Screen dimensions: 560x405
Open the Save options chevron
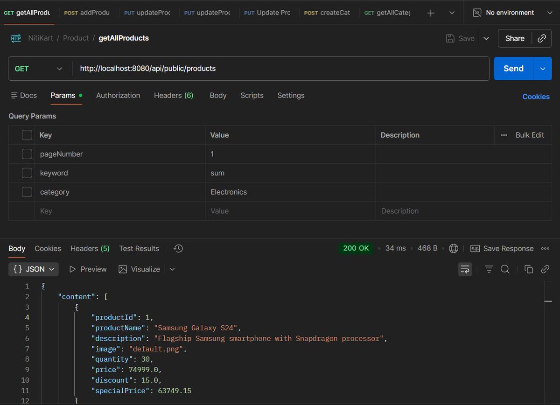486,38
